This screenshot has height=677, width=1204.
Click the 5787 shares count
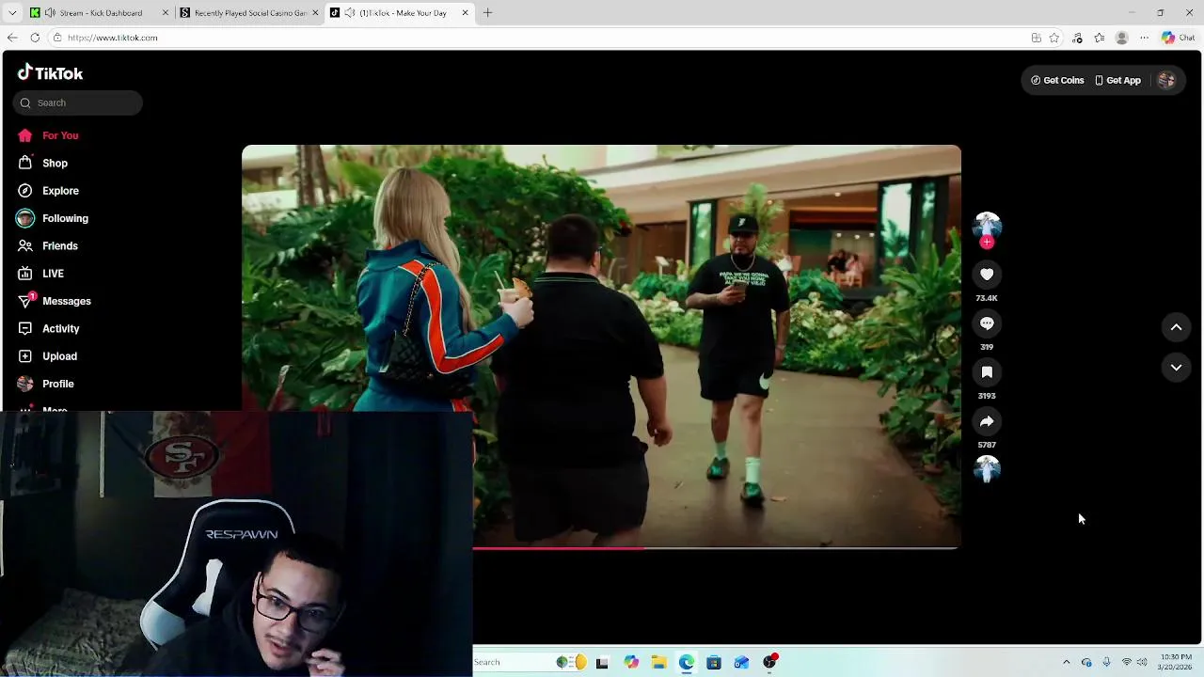(987, 445)
